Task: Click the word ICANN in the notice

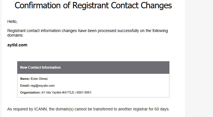Action: coord(40,109)
